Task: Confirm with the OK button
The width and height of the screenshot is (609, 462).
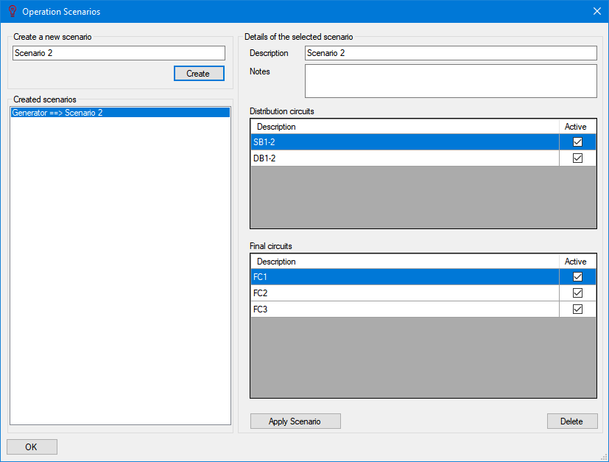Action: [x=32, y=447]
